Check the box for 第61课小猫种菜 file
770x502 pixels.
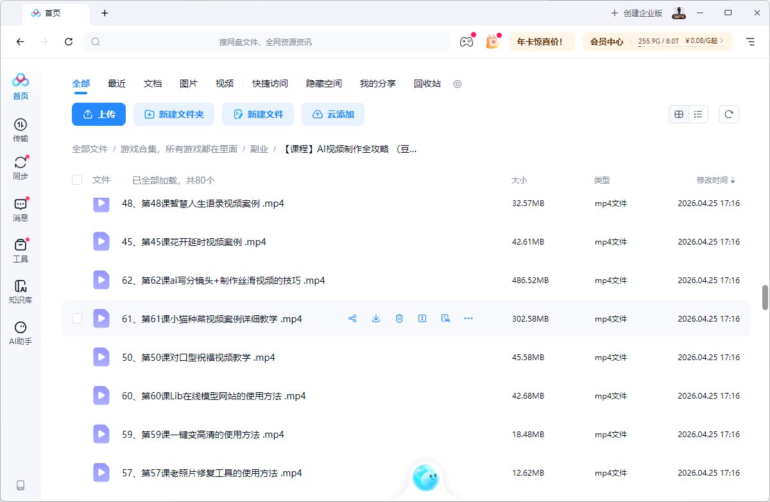pos(77,318)
